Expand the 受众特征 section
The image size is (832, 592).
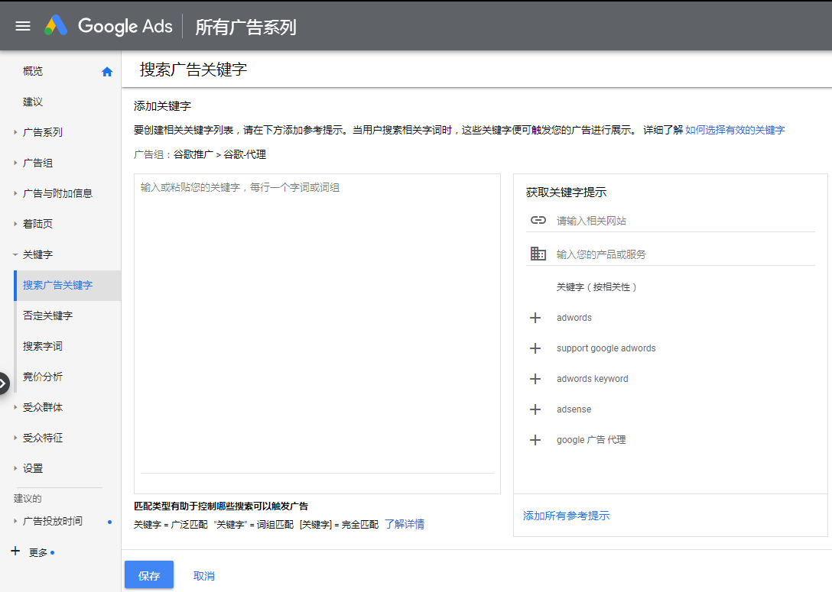15,438
